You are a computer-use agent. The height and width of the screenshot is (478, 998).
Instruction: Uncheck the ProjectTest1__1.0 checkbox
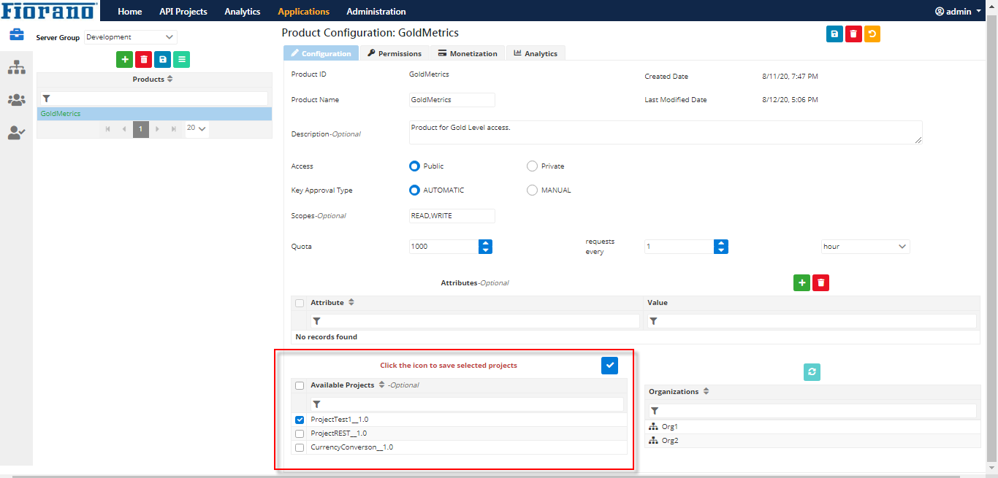(300, 420)
